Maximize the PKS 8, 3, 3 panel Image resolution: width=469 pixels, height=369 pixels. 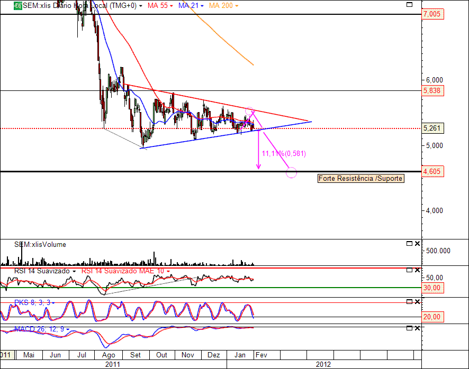[409, 302]
